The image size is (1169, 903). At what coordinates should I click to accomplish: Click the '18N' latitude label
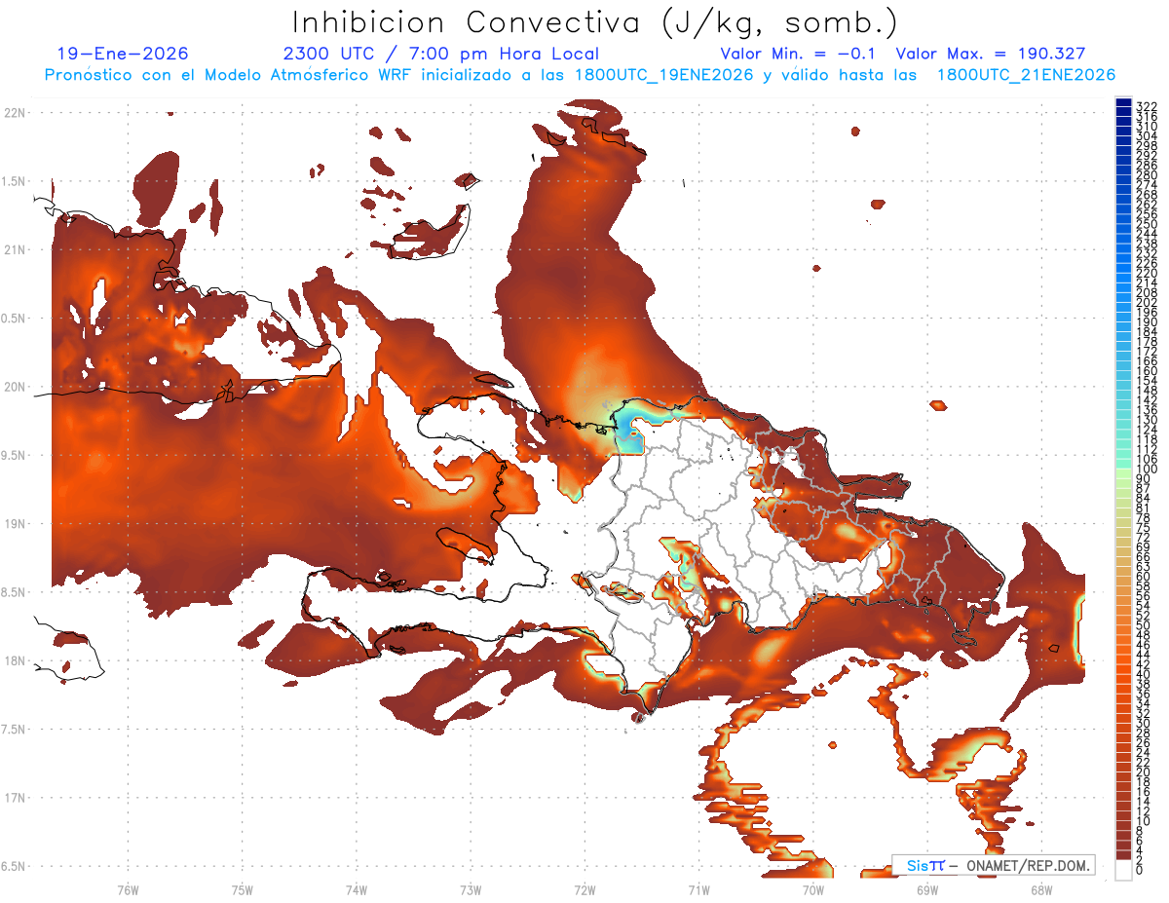14,660
